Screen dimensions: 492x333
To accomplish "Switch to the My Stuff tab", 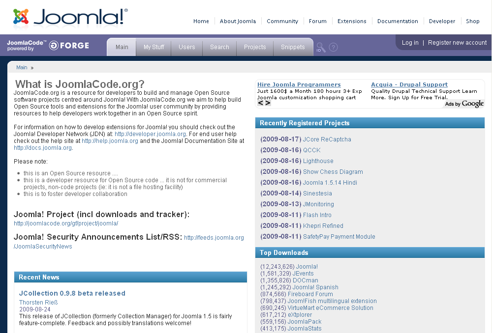I will point(154,47).
